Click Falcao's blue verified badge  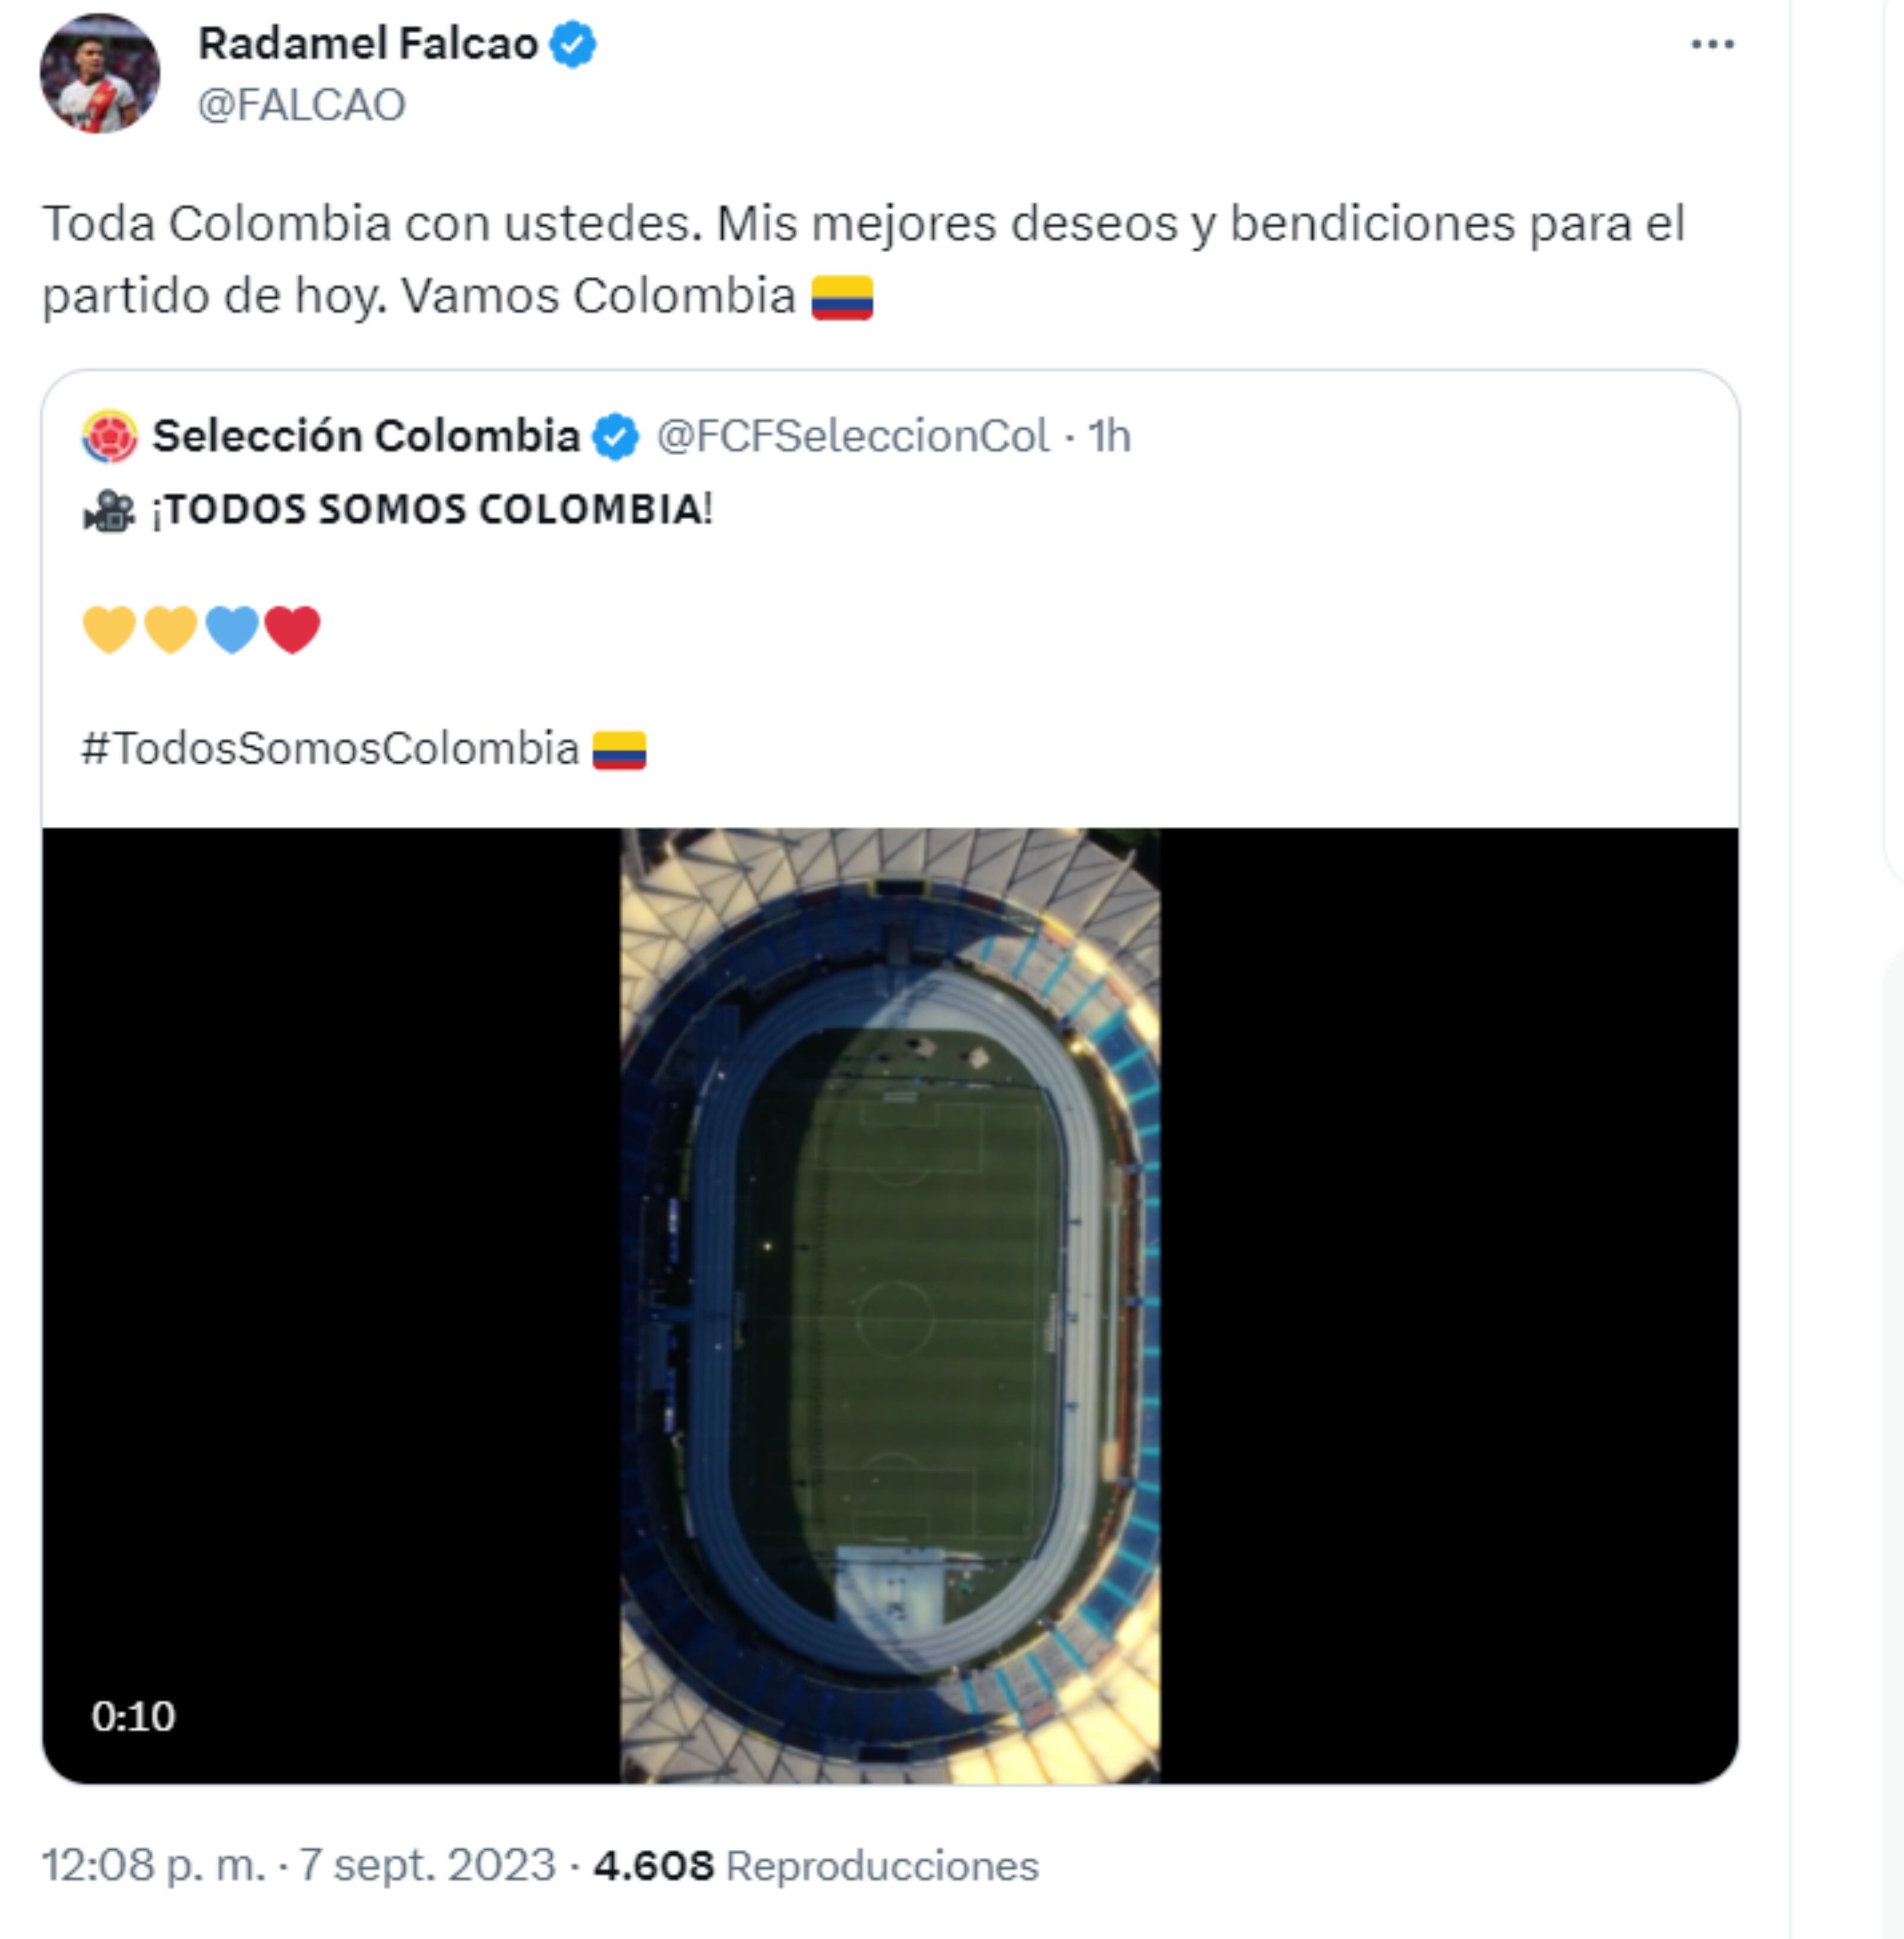573,45
